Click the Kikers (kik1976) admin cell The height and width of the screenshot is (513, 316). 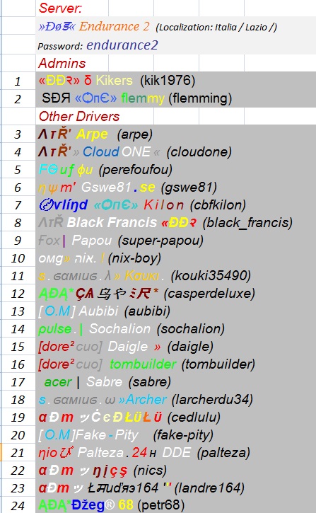pyautogui.click(x=176, y=81)
